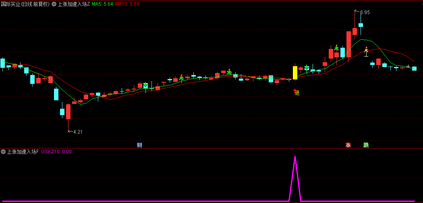Click the GSKZ10: 0.00 readout
The image size is (423, 203).
pos(56,151)
